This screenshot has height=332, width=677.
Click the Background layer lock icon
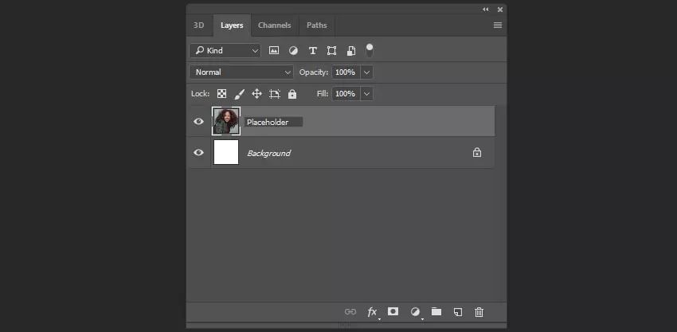tap(476, 152)
